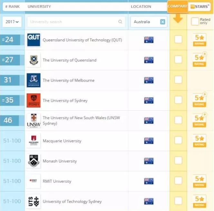Screen dimensions: 214x211
Task: Click the =24 rank badge
Action: coord(10,40)
